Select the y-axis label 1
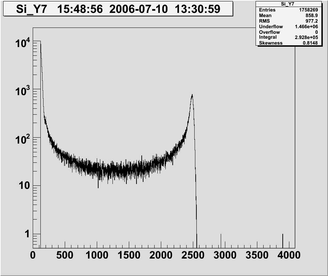The height and width of the screenshot is (276, 328). pos(27,234)
